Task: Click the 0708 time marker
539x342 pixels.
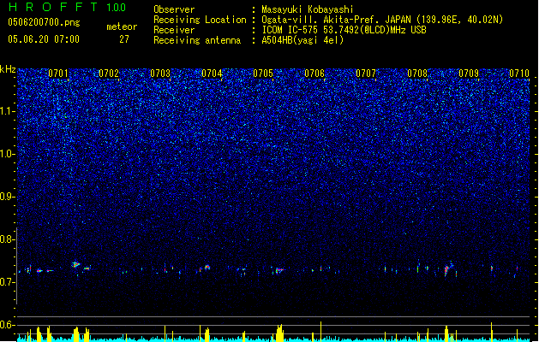Action: 417,74
